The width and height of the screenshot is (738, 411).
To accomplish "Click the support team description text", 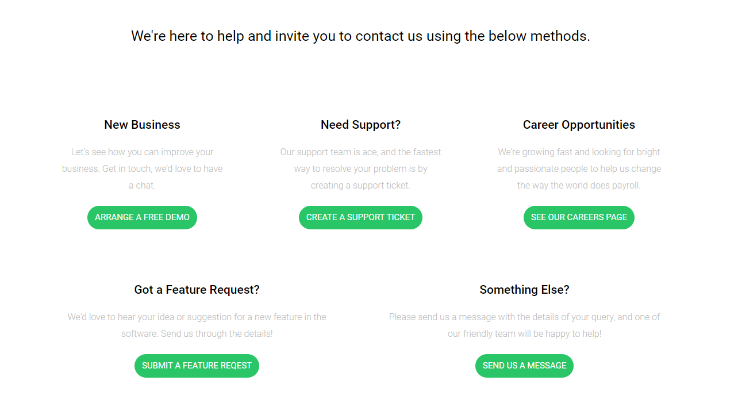I will click(x=360, y=168).
